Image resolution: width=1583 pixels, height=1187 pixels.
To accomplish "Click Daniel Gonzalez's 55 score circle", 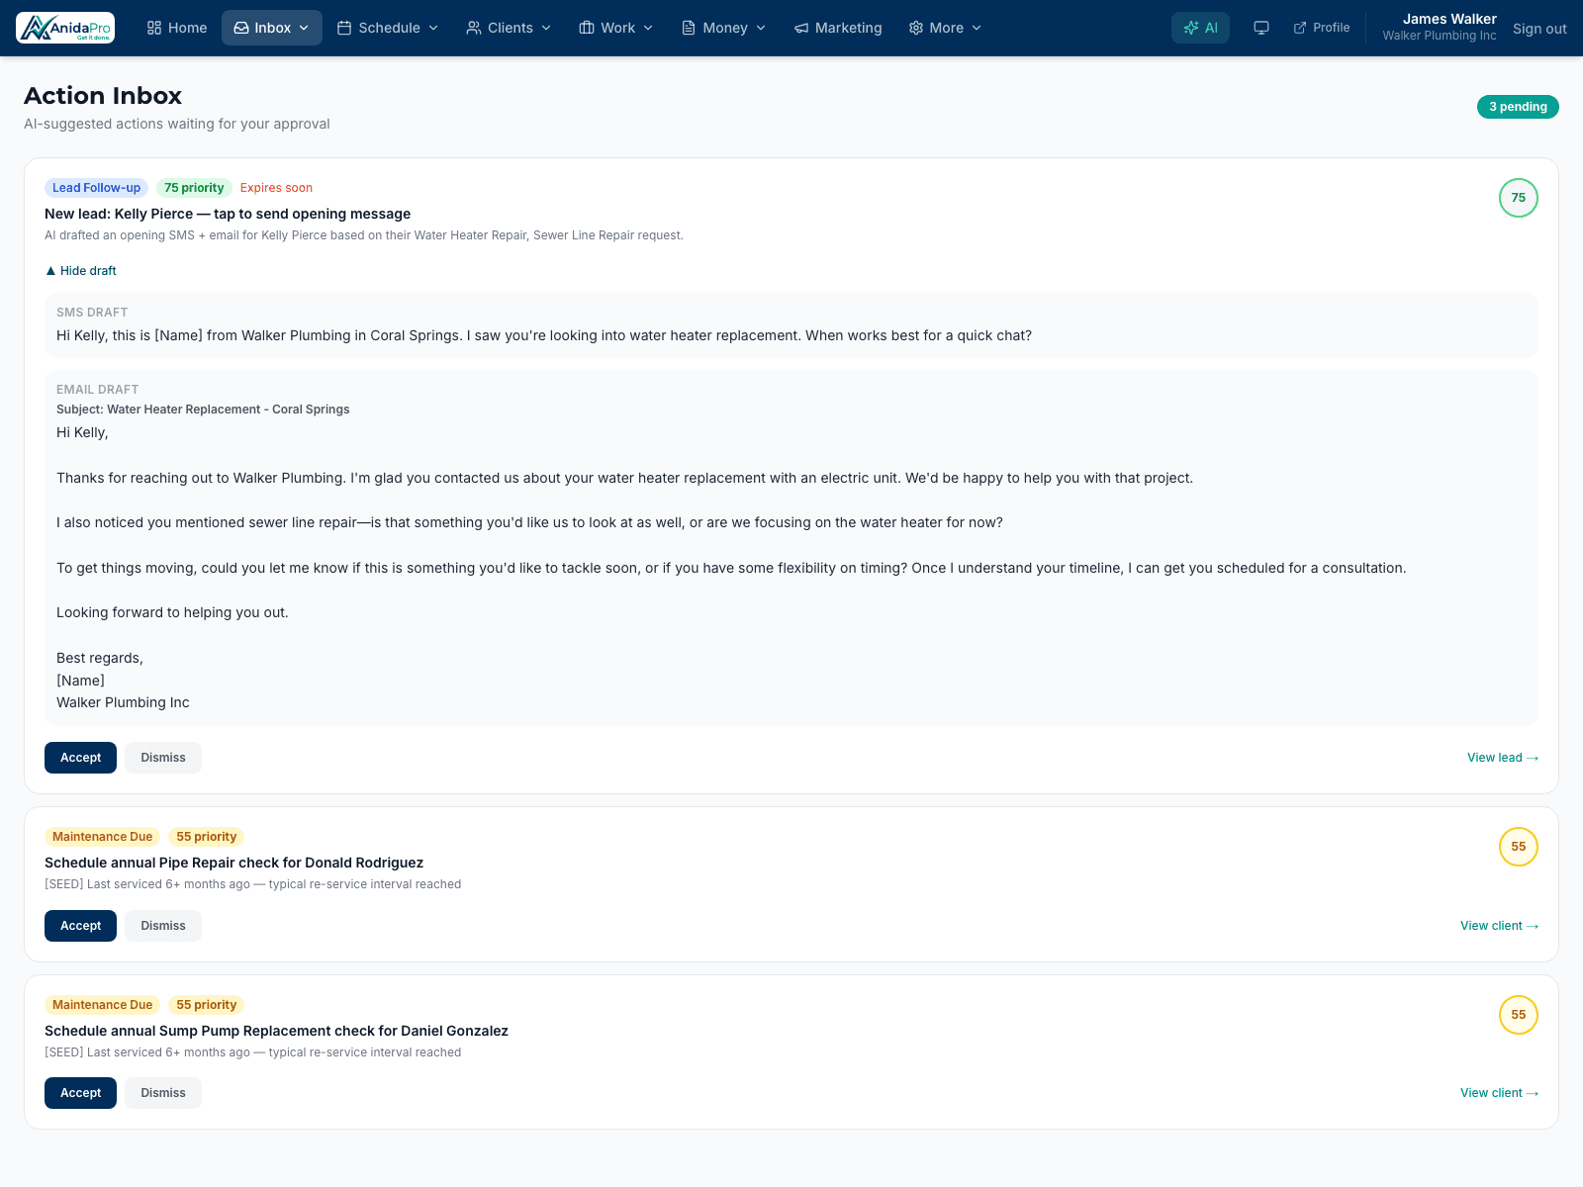I will 1519,1015.
